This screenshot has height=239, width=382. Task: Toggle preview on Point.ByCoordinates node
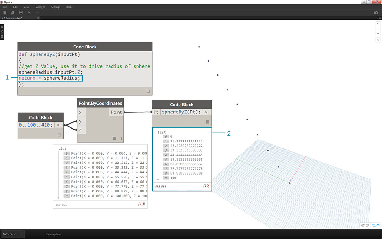click(114, 138)
